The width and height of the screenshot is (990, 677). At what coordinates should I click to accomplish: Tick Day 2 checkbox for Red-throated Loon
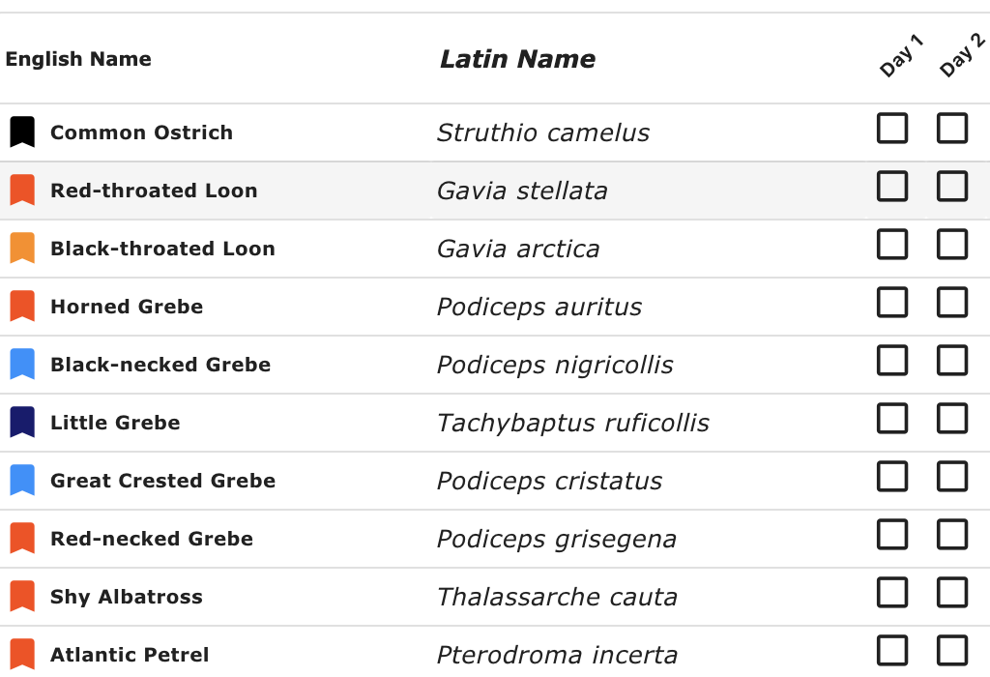coord(952,187)
